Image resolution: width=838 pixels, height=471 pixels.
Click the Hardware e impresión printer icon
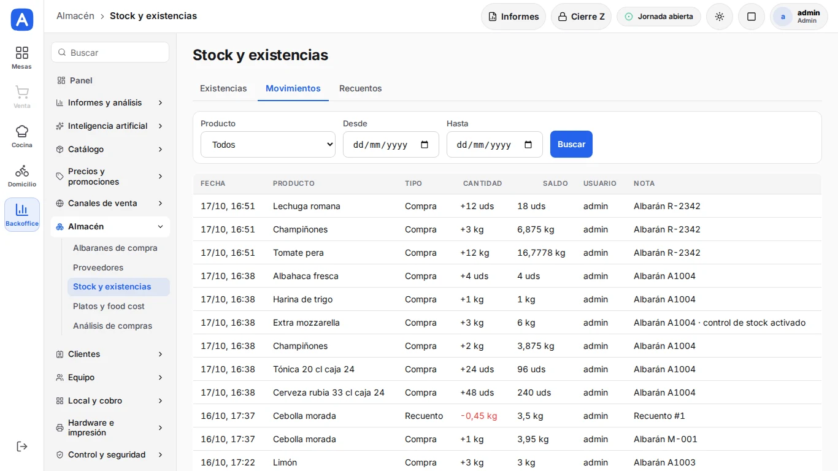[x=60, y=427]
